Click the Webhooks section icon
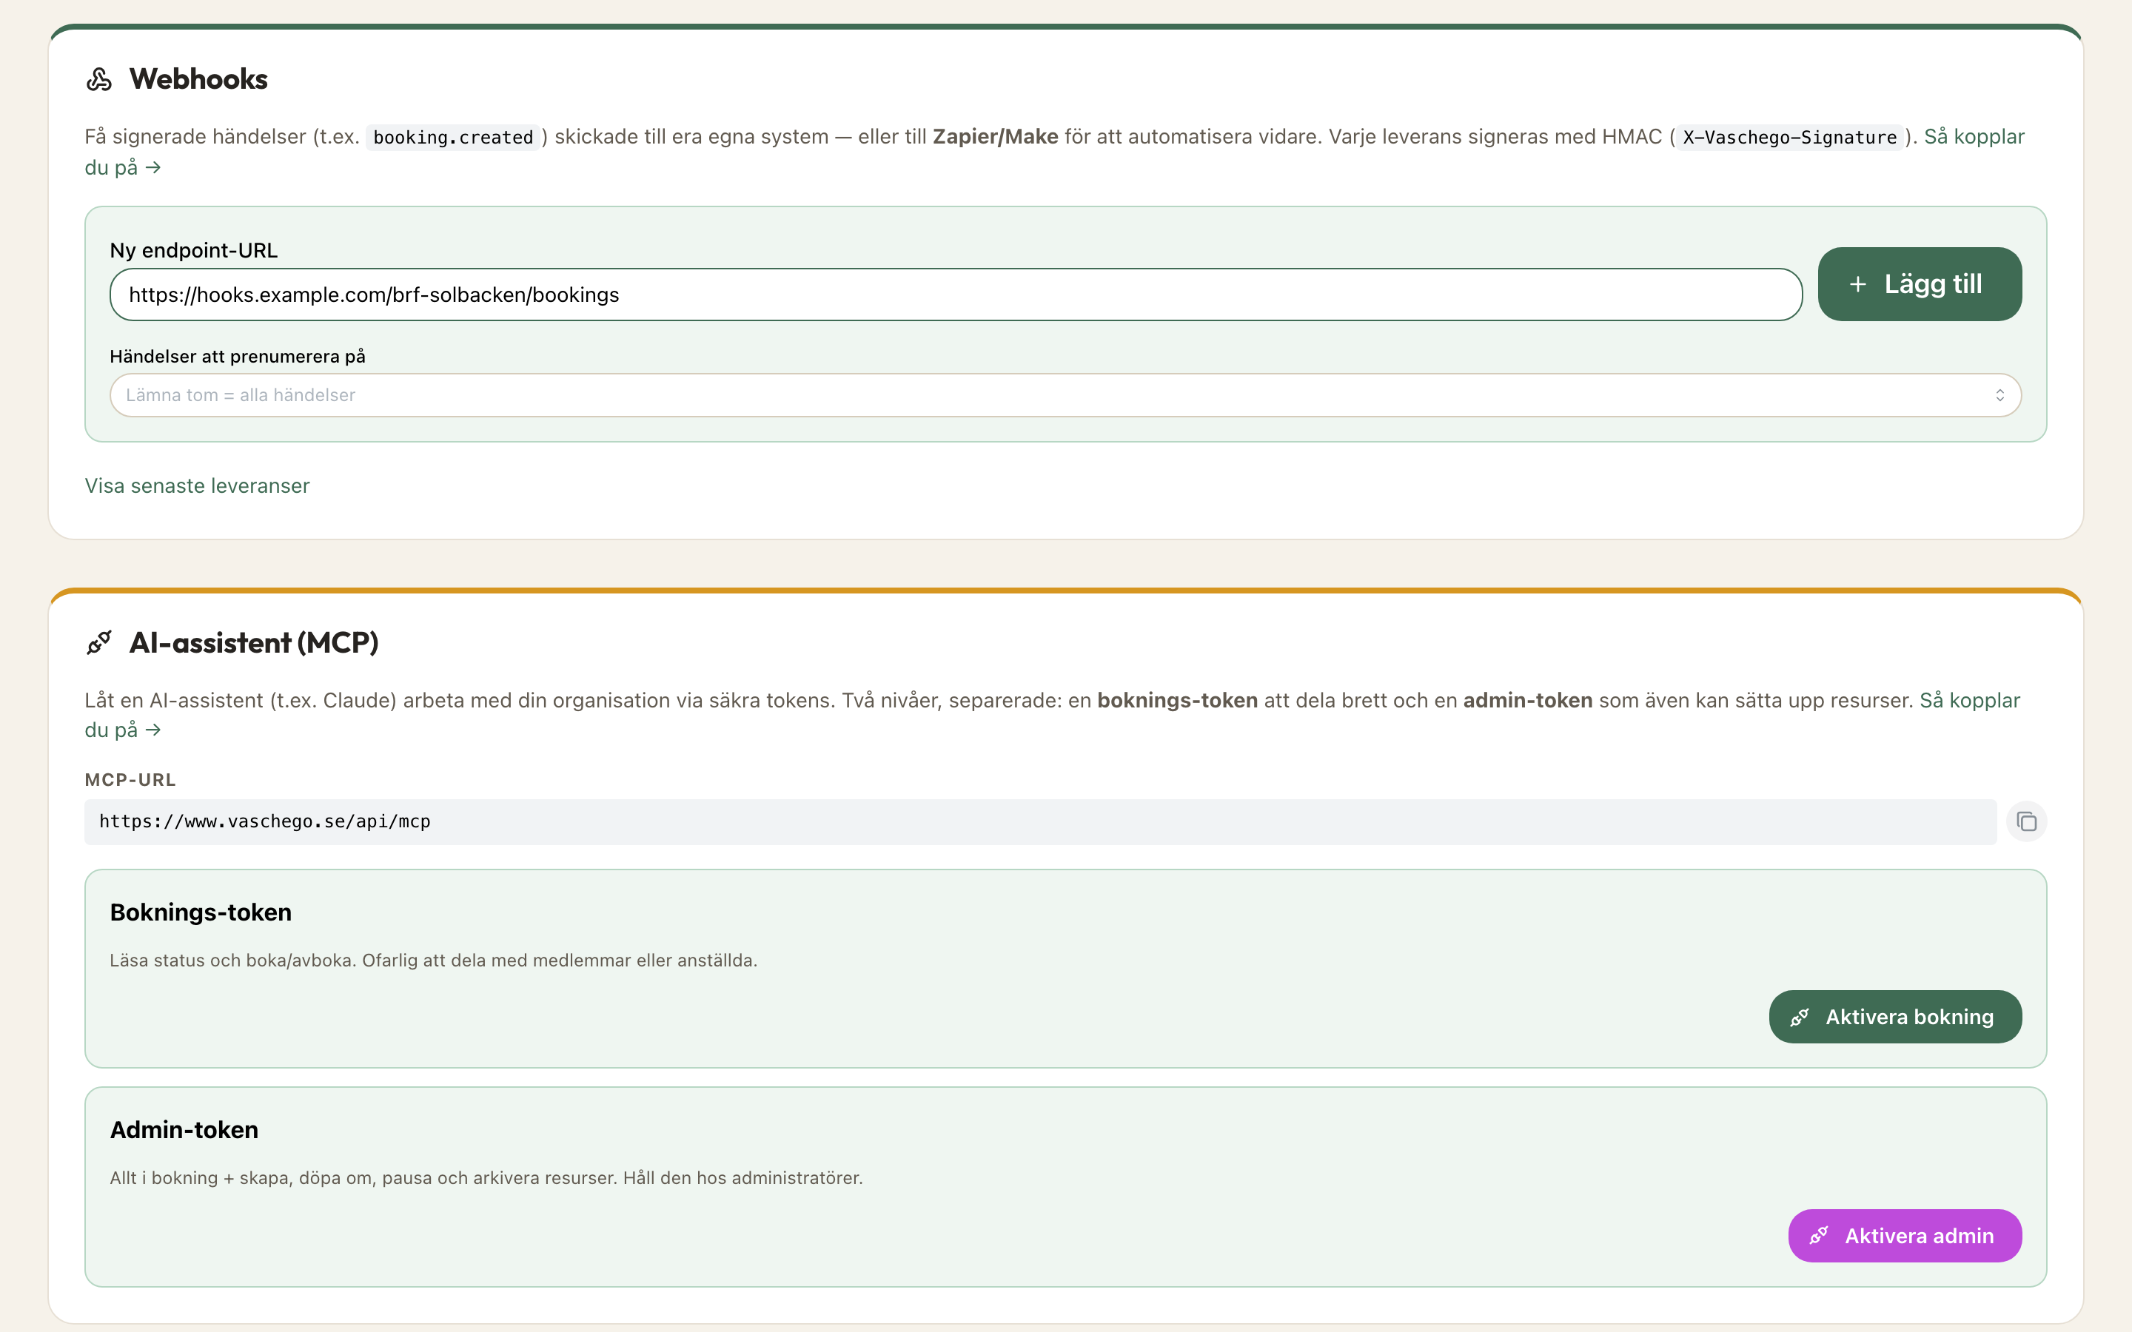This screenshot has height=1332, width=2132. [98, 79]
